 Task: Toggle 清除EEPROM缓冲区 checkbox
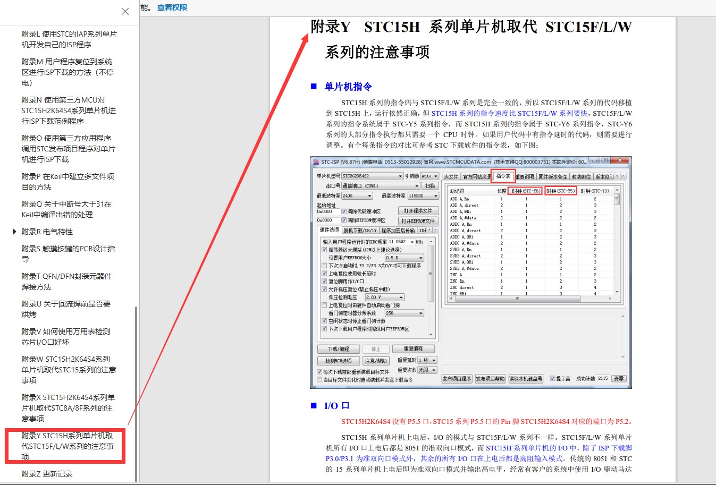click(x=344, y=220)
